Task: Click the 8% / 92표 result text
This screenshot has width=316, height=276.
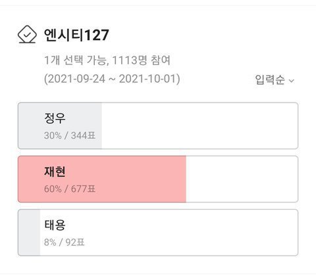Action: pos(65,242)
